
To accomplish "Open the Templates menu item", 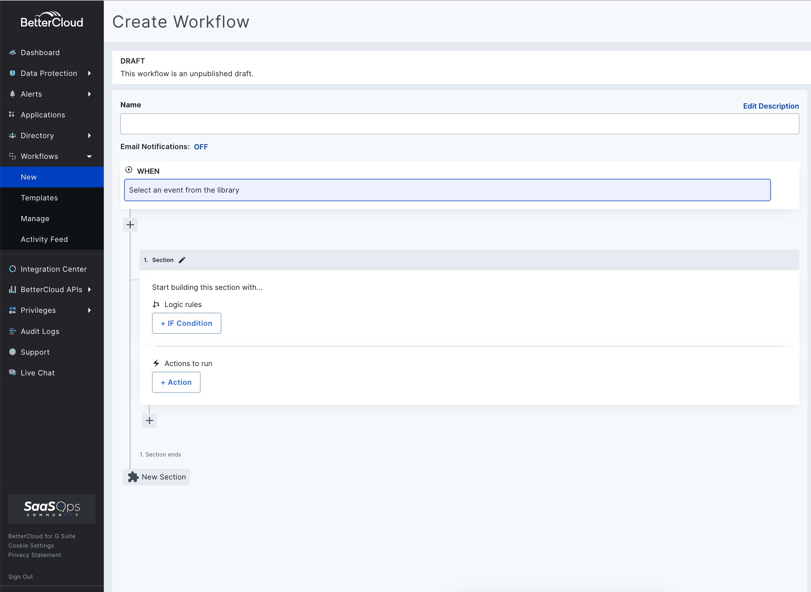I will coord(40,198).
